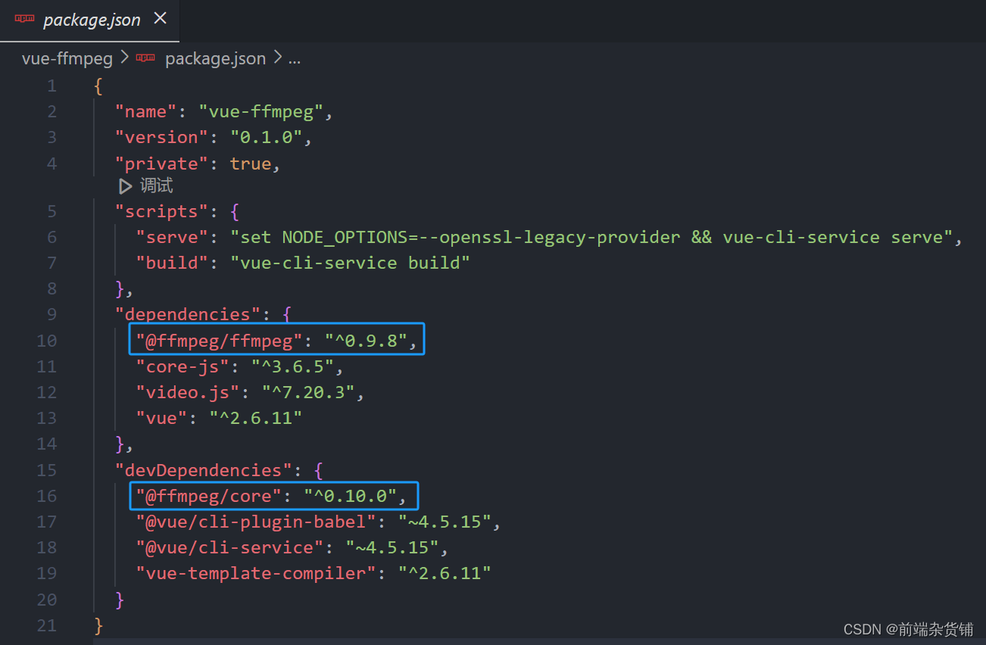
Task: Close the package.json editor tab
Action: pyautogui.click(x=160, y=19)
